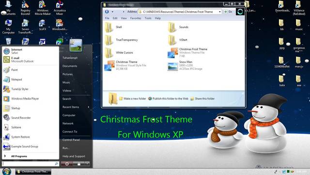Open the Favorites menu
The height and width of the screenshot is (175, 310).
pyautogui.click(x=136, y=18)
